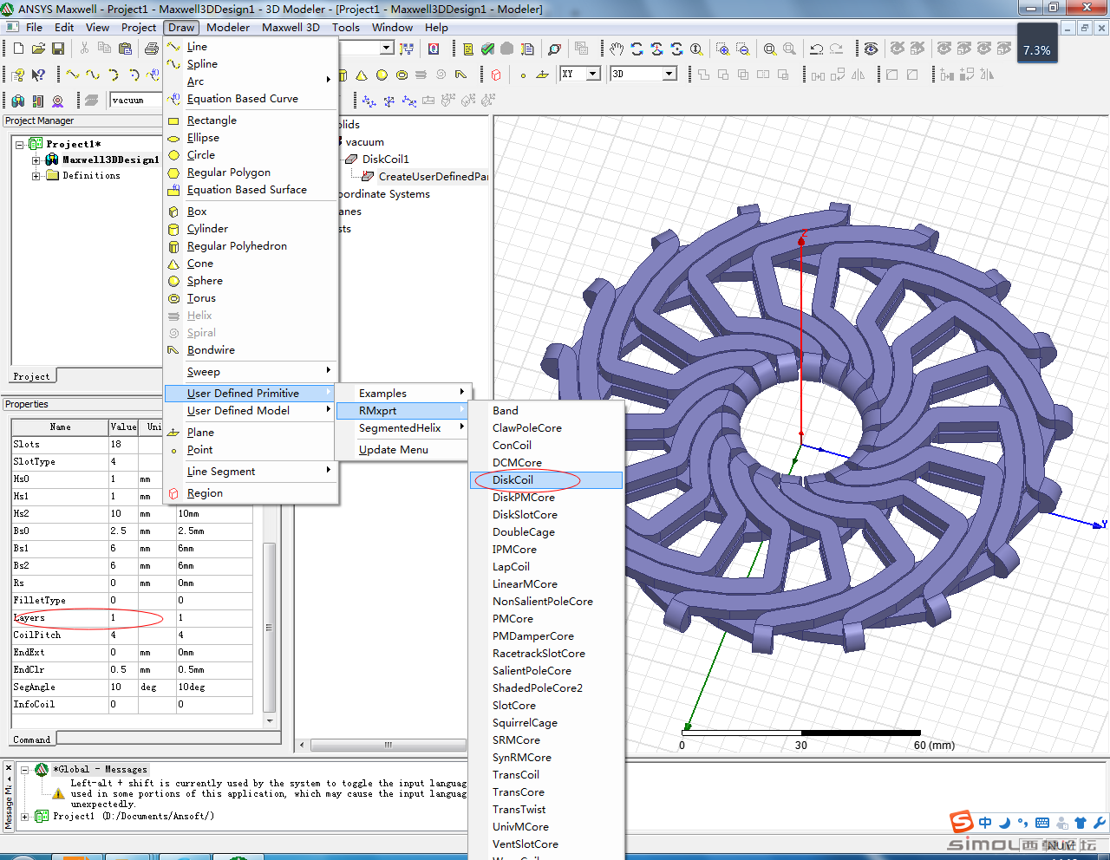Screen dimensions: 1110x860
Task: Choose Region from Draw menu
Action: point(251,492)
